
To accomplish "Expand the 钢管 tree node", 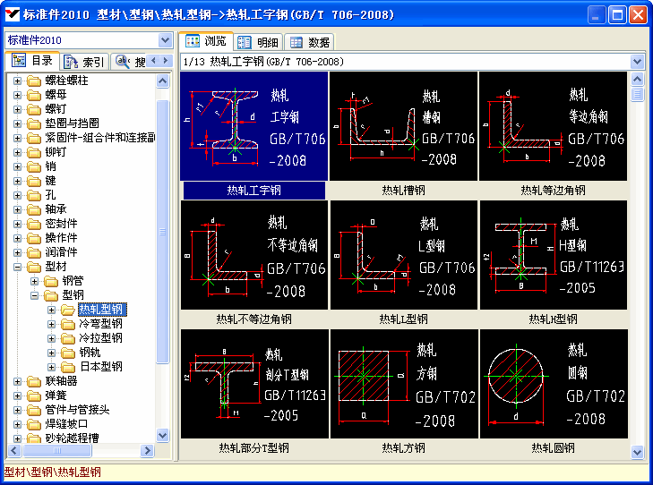I will pos(35,281).
